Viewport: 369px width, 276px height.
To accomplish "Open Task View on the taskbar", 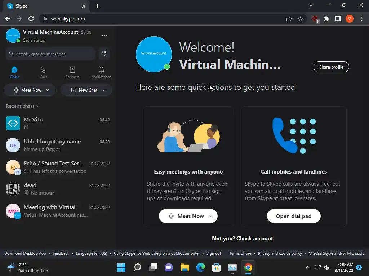I will click(153, 267).
